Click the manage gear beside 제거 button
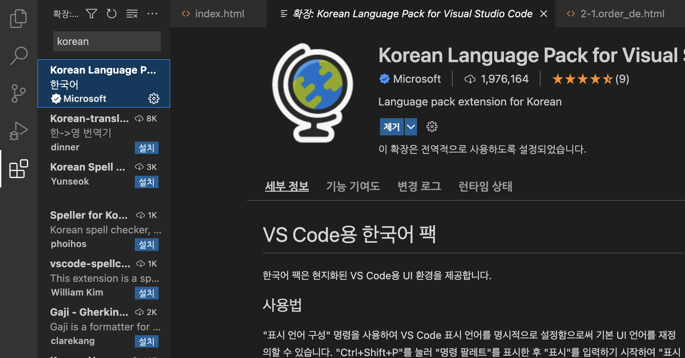This screenshot has width=685, height=358. tap(432, 127)
